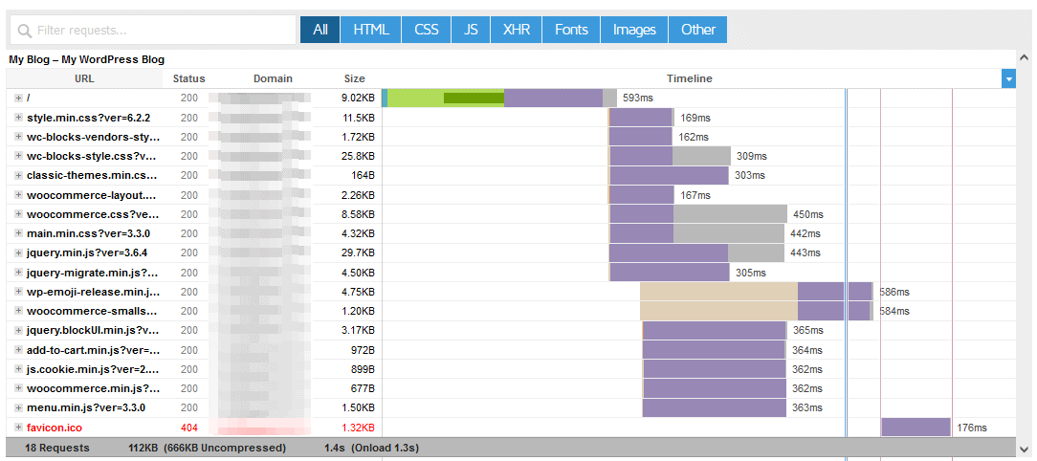Expand the woocommerce-smallscreen request row
This screenshot has width=1037, height=461.
point(18,311)
